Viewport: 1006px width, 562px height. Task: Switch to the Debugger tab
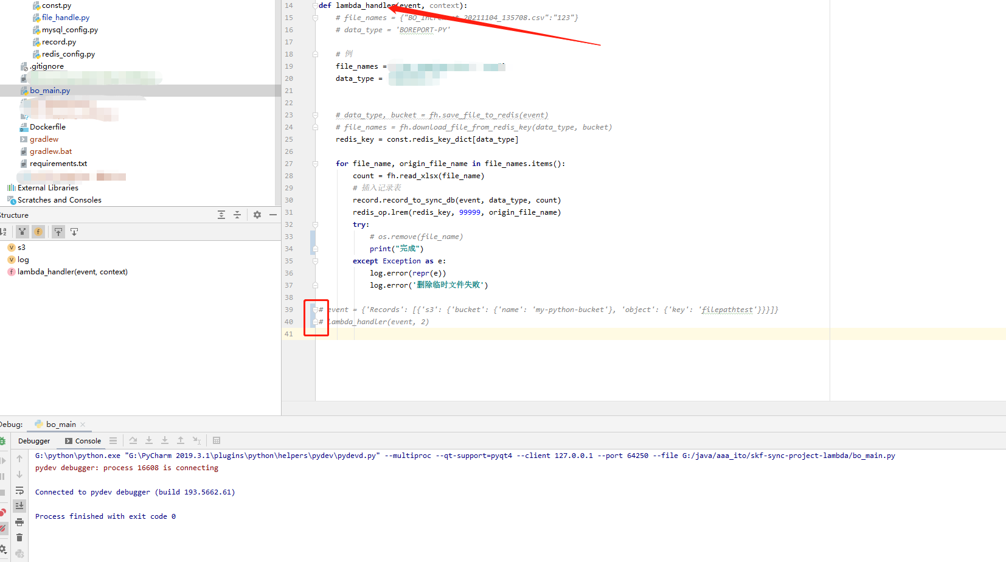[34, 441]
